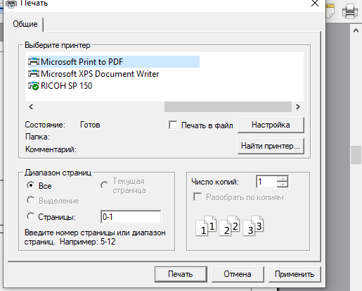The height and width of the screenshot is (291, 362).
Task: Click the pages range input field
Action: click(131, 217)
